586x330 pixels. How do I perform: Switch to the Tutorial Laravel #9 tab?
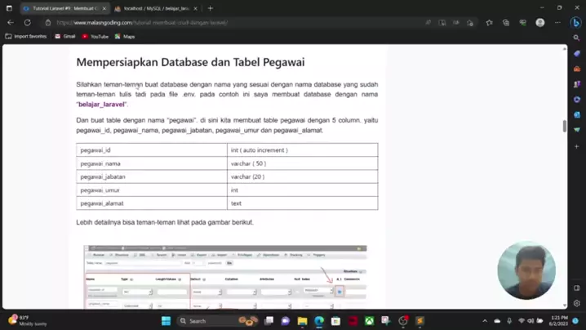coord(64,8)
